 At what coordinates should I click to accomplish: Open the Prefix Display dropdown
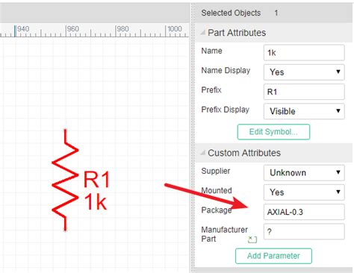point(304,111)
